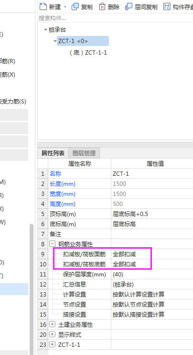193x355 pixels.
Task: Select ZCT-1 <0> in component tree
Action: tap(83, 41)
